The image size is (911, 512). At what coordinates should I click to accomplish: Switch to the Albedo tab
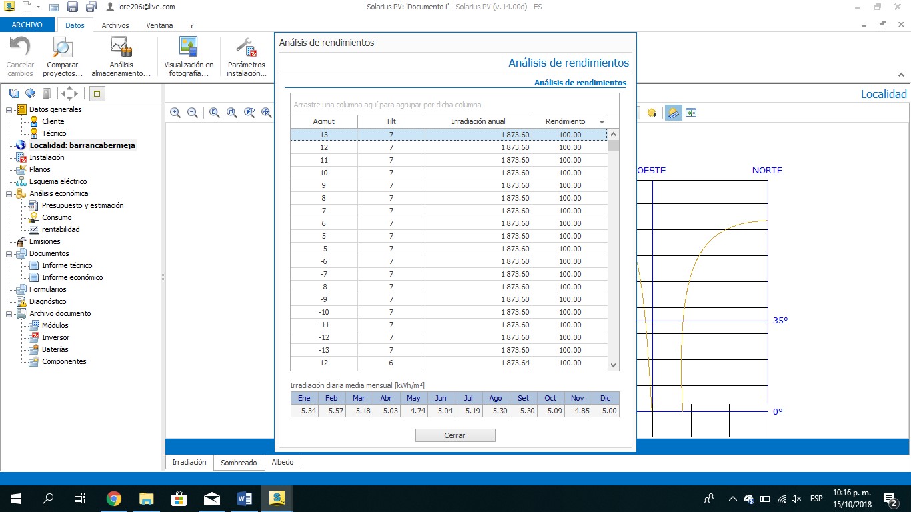[283, 462]
